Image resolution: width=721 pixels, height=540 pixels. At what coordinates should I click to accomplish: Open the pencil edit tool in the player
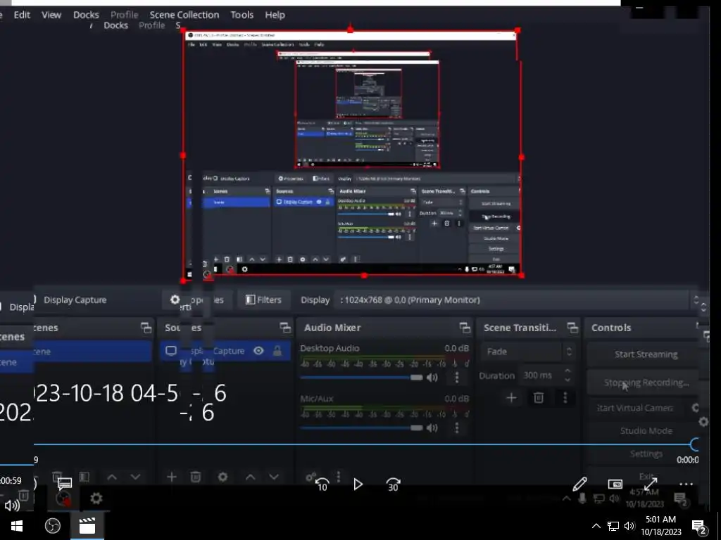[x=580, y=484]
